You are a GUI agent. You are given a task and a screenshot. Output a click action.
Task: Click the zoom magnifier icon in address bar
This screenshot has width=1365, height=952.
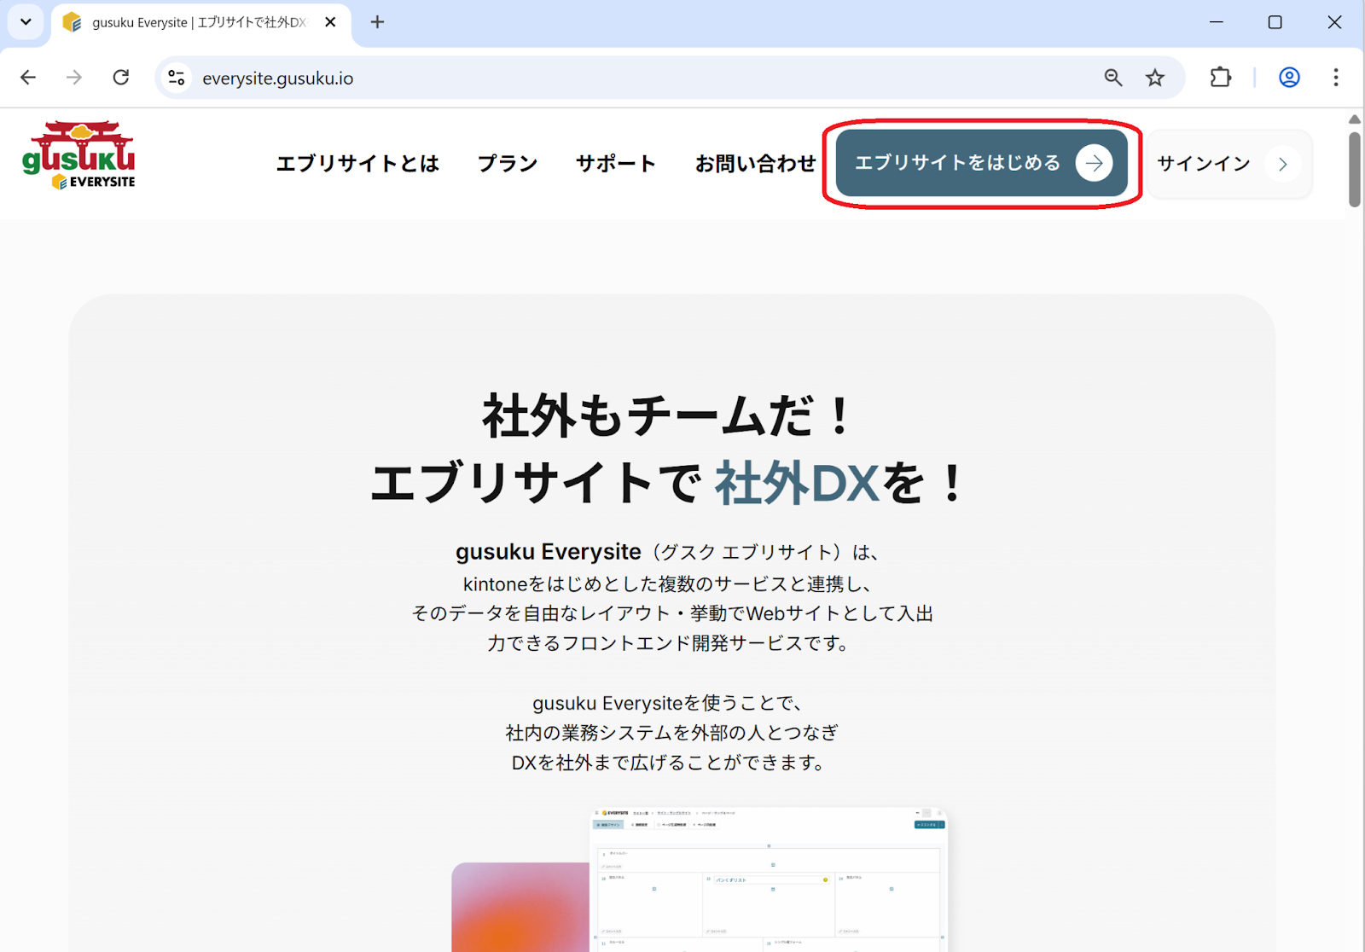pos(1113,78)
